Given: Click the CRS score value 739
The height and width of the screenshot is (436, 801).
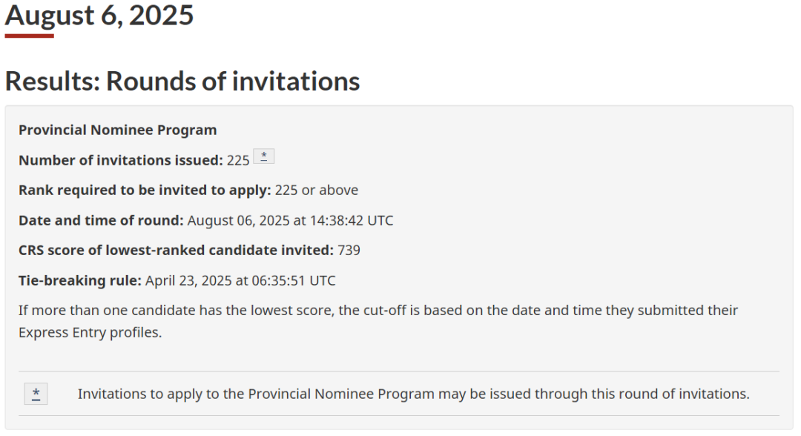Looking at the screenshot, I should 349,250.
